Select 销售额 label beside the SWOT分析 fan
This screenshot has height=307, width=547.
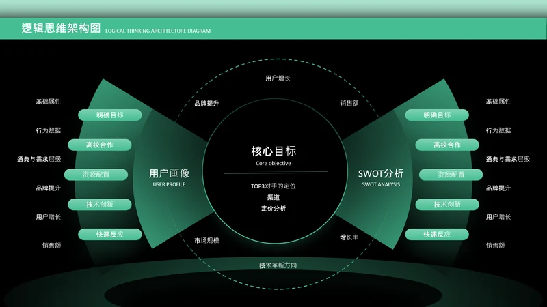tap(495, 246)
